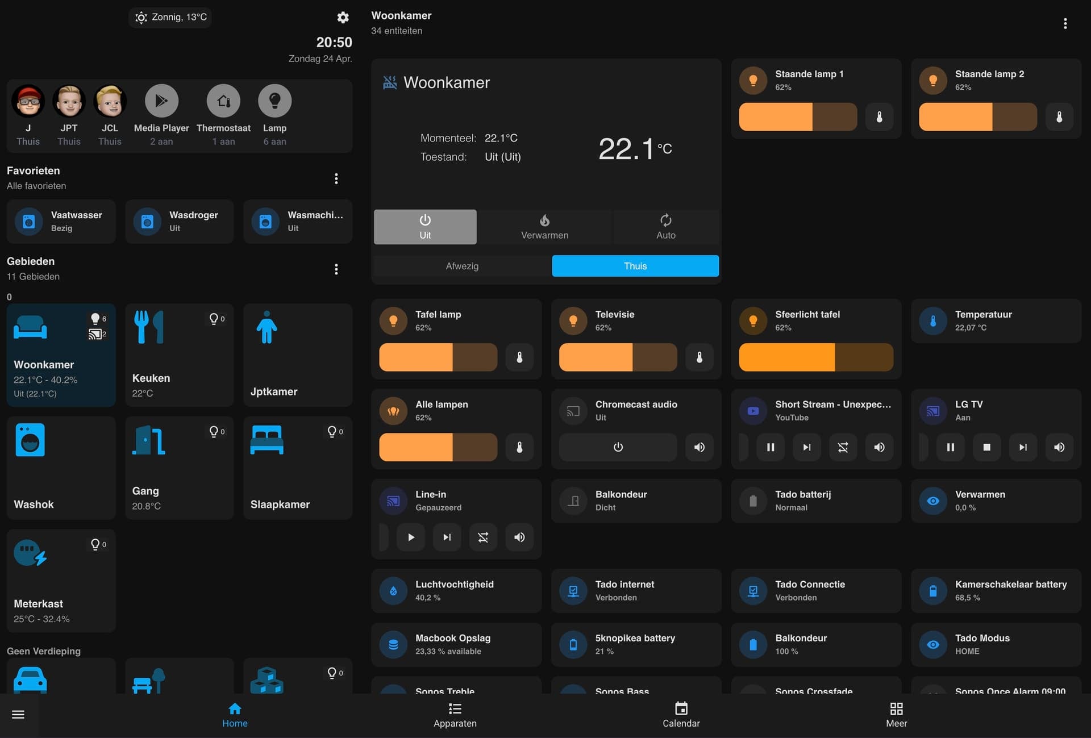Open the volume control for LG TV
This screenshot has height=738, width=1091.
coord(1059,447)
